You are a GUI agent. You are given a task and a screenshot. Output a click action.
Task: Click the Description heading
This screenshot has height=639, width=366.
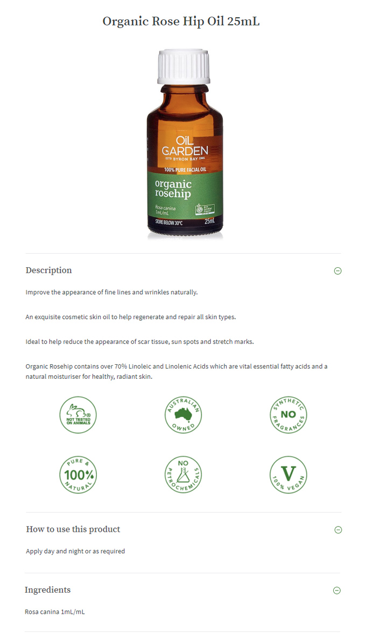tap(49, 270)
